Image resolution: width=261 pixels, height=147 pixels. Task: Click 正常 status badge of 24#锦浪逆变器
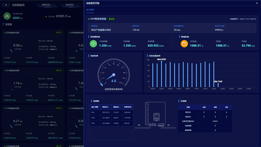112,19
